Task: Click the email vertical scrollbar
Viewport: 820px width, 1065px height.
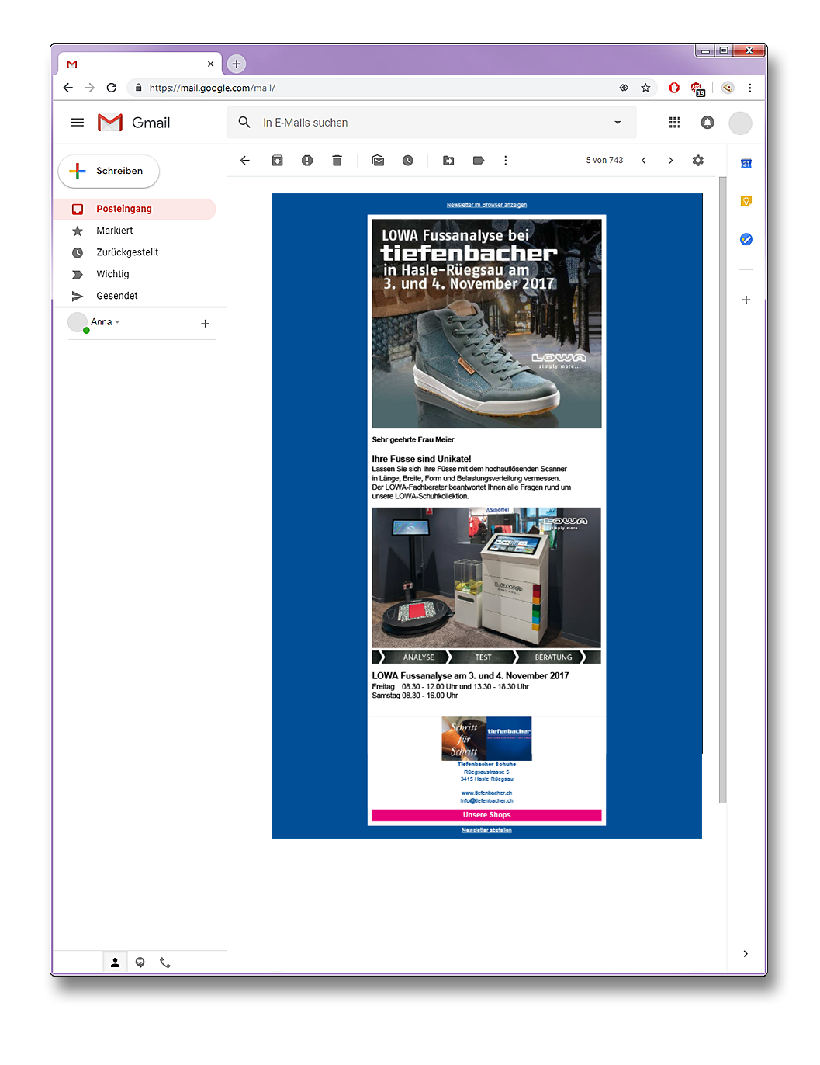Action: point(723,490)
